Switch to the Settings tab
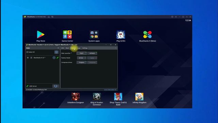The image size is (218, 123). click(85, 48)
